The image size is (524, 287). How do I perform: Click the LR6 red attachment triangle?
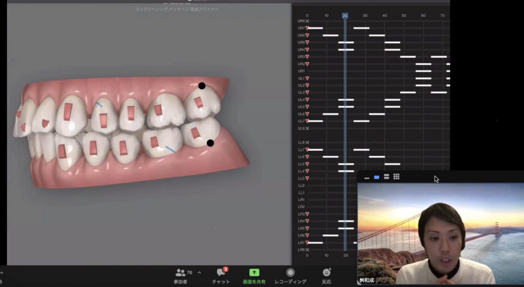(x=307, y=235)
